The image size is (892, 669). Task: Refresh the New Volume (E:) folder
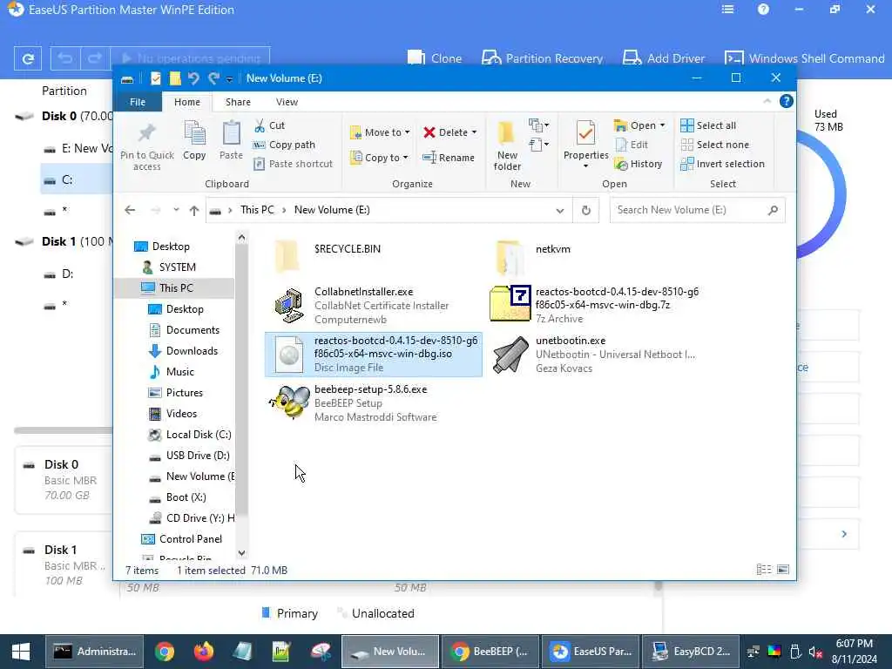(586, 211)
